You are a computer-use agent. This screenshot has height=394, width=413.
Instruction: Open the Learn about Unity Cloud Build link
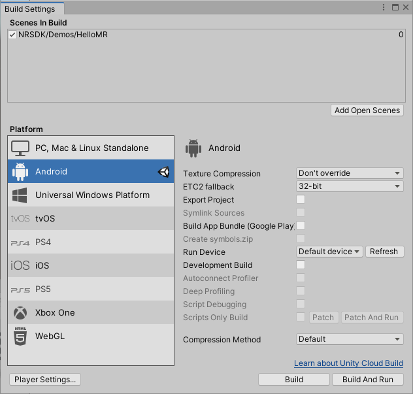point(348,363)
